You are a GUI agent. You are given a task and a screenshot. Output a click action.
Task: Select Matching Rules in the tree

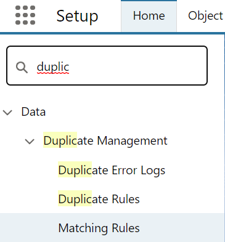point(99,228)
